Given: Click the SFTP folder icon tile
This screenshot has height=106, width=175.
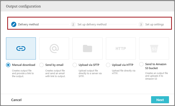Looking at the screenshot, I should pos(87,48).
